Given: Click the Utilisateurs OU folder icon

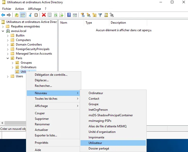Looking at the screenshot, I should pyautogui.click(x=17, y=72).
